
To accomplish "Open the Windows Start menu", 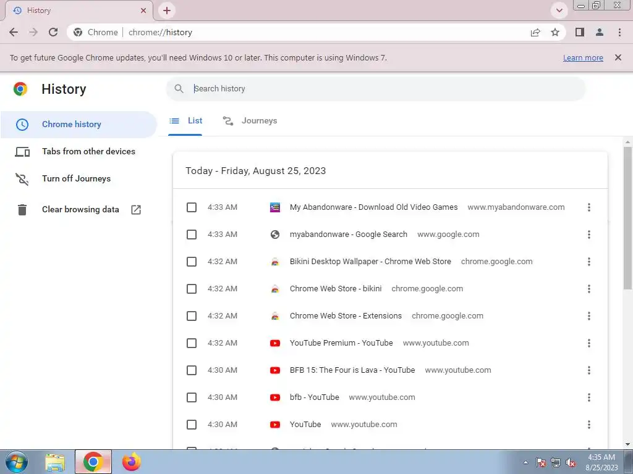I will [17, 462].
